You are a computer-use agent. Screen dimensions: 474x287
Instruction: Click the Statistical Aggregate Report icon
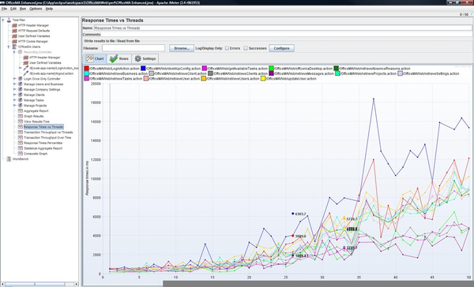click(x=20, y=148)
